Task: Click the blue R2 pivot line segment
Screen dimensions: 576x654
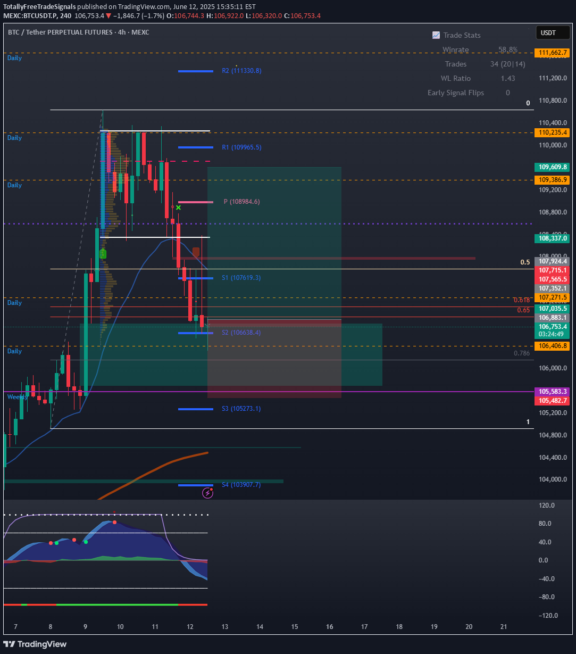Action: click(195, 71)
